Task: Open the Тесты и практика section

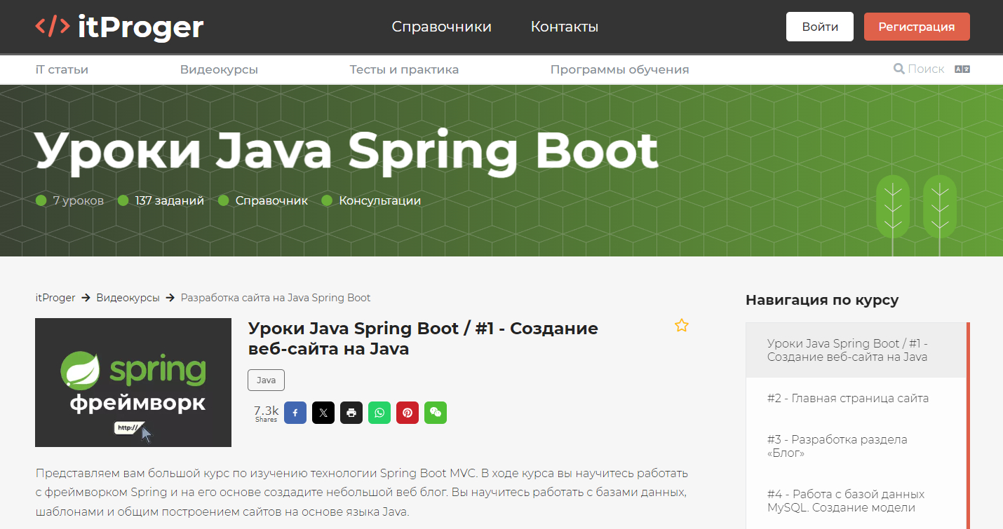Action: [x=404, y=69]
